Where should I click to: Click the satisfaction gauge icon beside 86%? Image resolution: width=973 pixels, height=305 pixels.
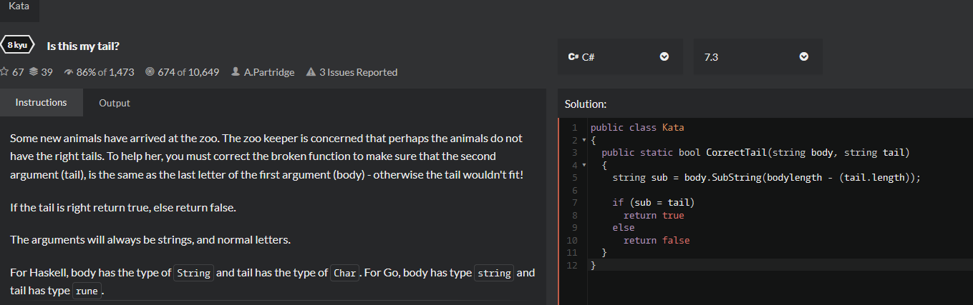pyautogui.click(x=69, y=72)
